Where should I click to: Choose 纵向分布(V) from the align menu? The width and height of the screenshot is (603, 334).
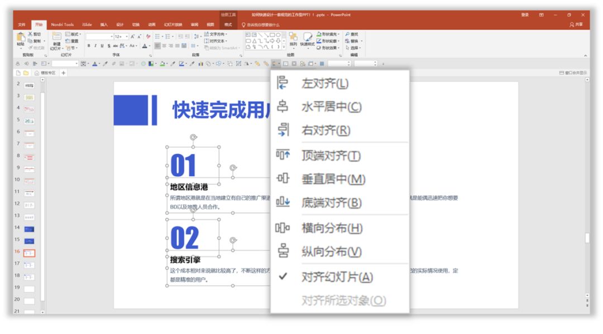coord(340,251)
